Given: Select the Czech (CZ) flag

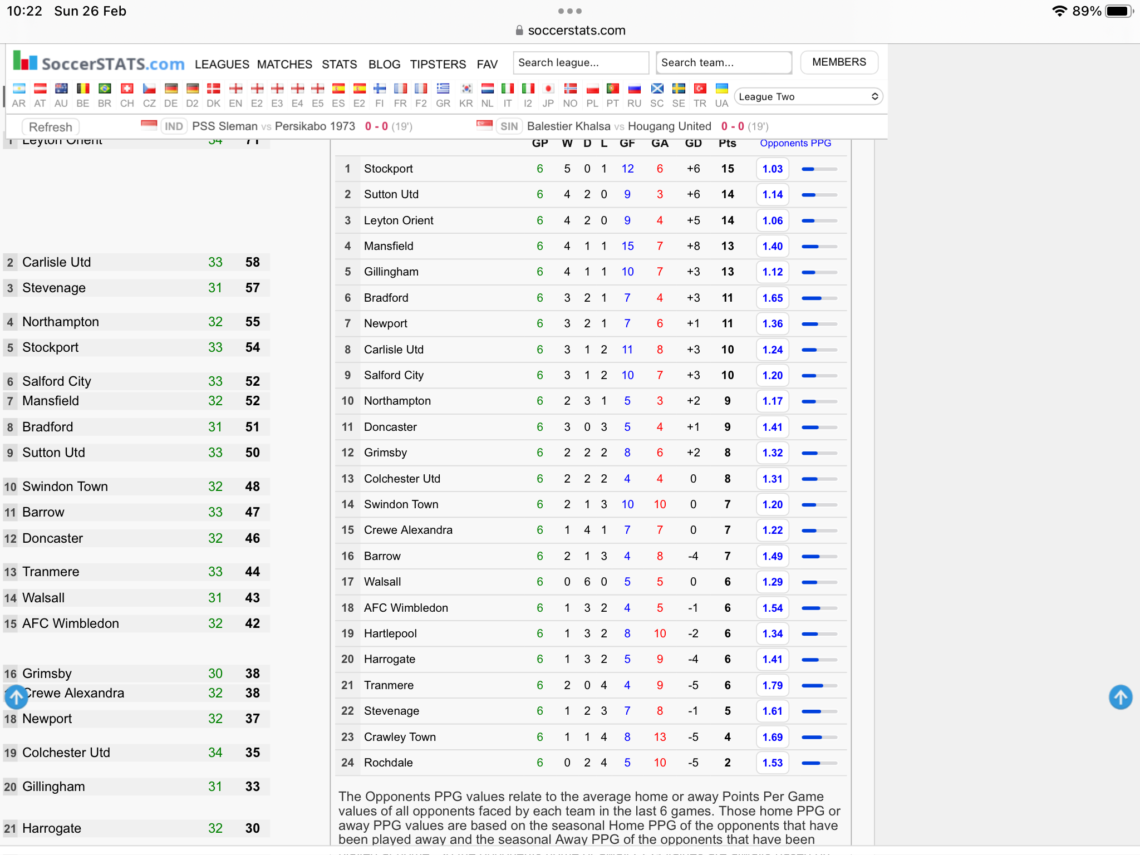Looking at the screenshot, I should click(149, 89).
